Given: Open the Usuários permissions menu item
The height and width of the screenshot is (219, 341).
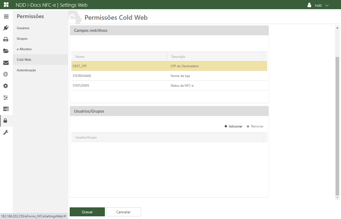Looking at the screenshot, I should click(23, 28).
